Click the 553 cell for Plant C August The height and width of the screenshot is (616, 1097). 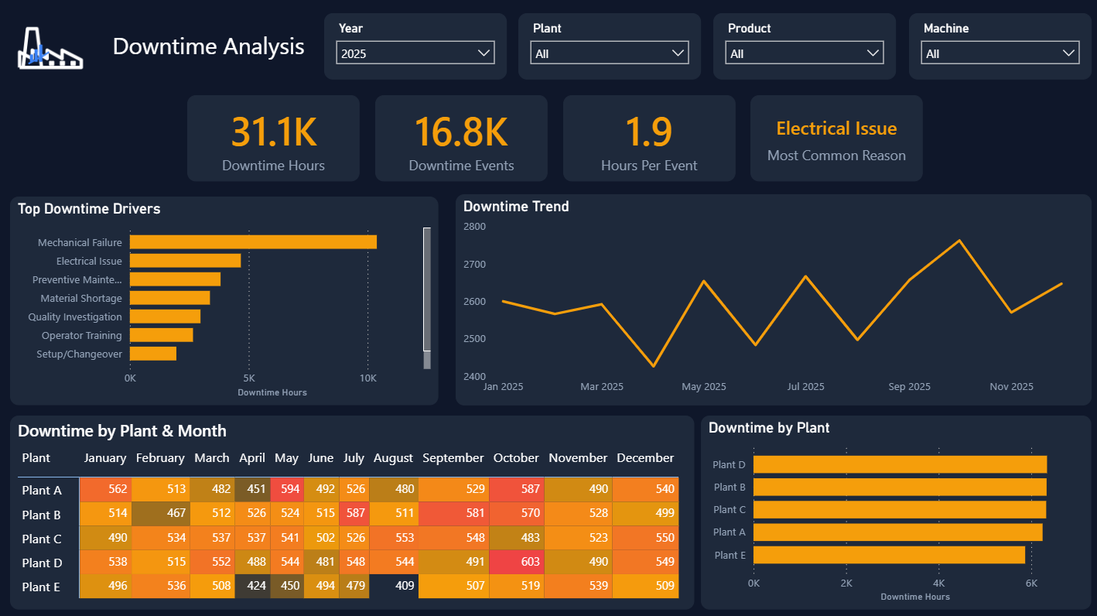[394, 538]
